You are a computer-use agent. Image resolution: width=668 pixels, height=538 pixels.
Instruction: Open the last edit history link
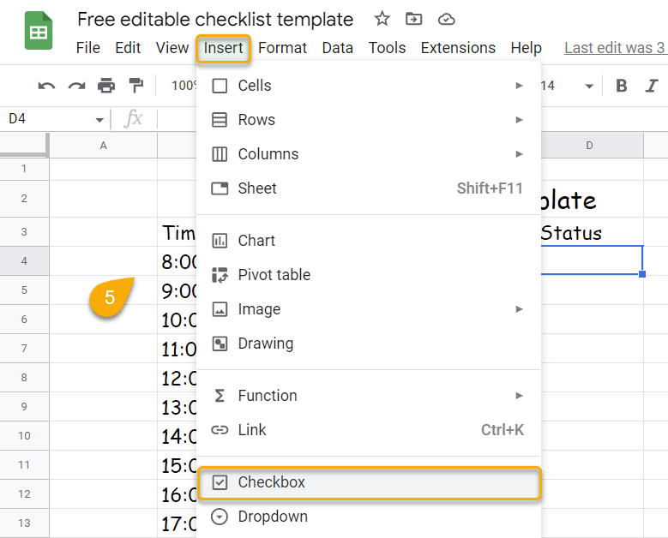pyautogui.click(x=616, y=48)
